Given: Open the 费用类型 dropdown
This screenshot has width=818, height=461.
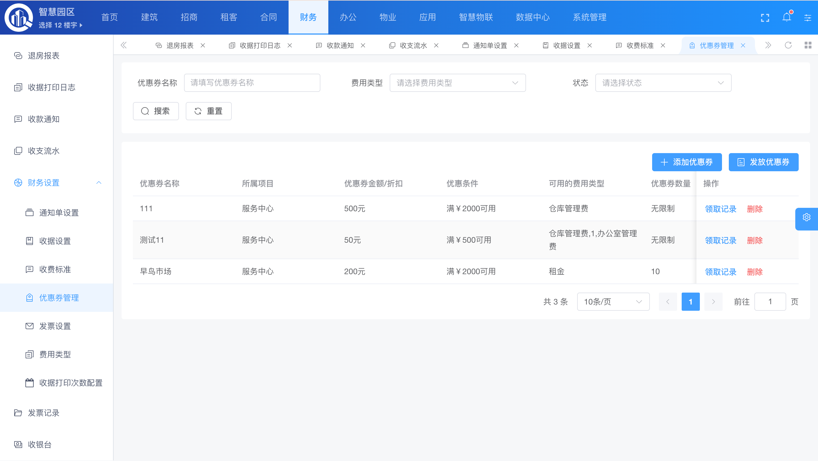Looking at the screenshot, I should click(457, 83).
